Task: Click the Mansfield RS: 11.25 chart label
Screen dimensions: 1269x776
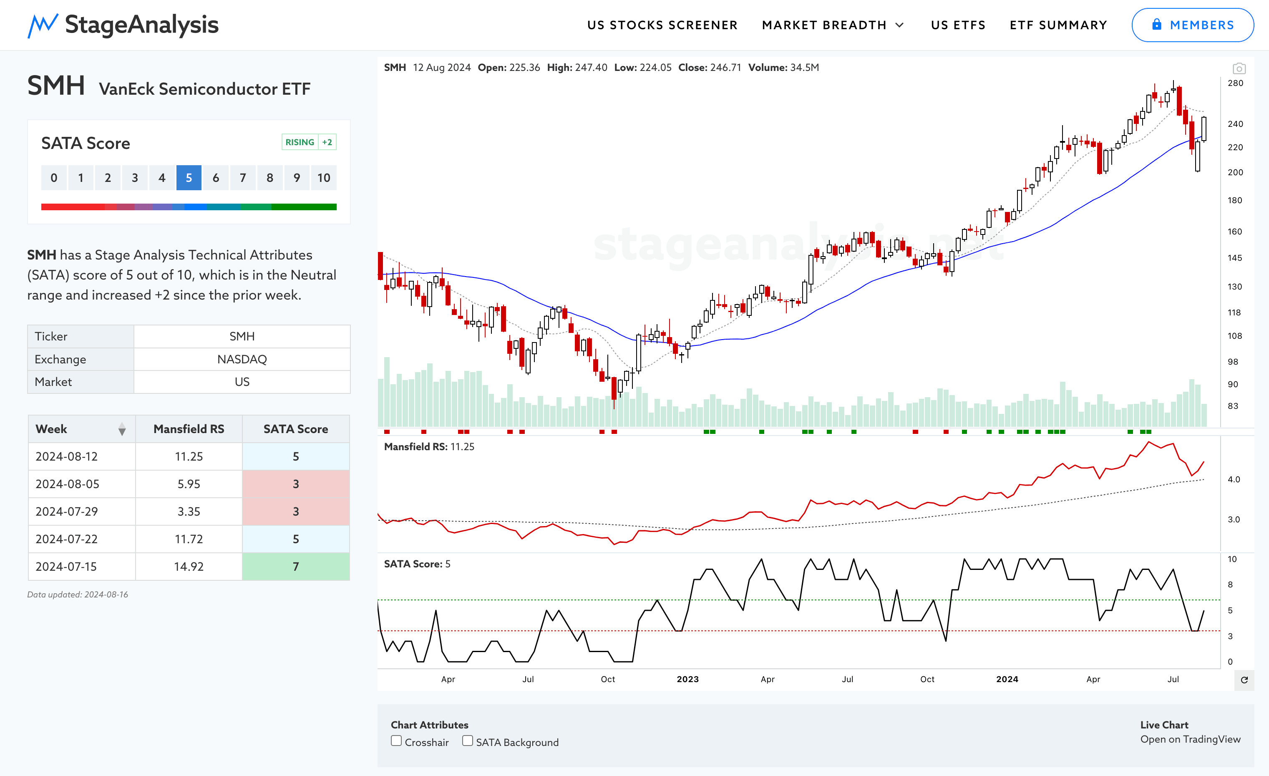Action: (429, 446)
